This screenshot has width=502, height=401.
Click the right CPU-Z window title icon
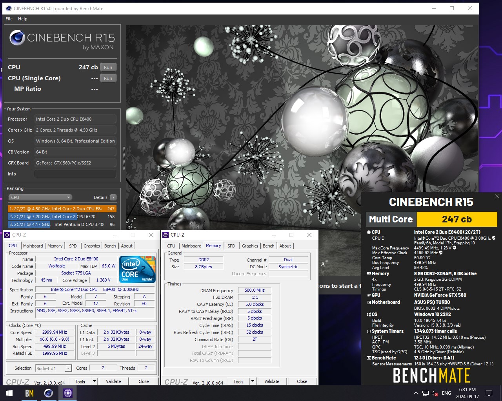pos(166,235)
